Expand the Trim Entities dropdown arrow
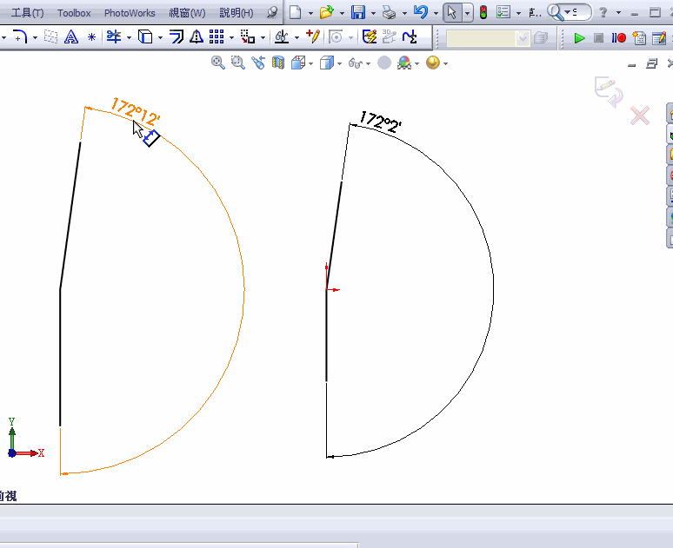The image size is (673, 548). 129,37
